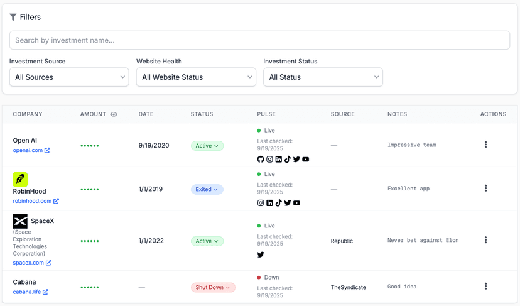520x306 pixels.
Task: Click the SOURCE column header
Action: pyautogui.click(x=342, y=114)
